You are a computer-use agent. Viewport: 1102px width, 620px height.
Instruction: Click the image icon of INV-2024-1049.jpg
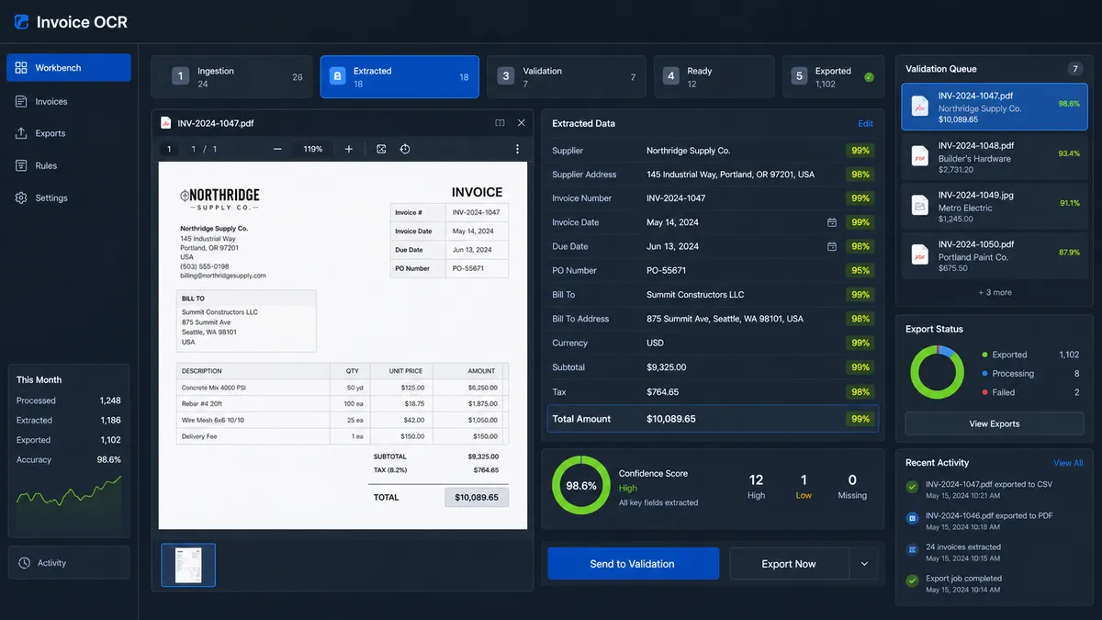(x=920, y=207)
